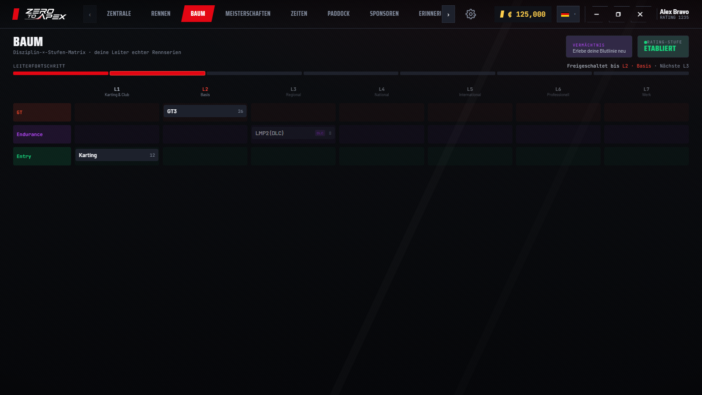702x395 pixels.
Task: Click the Rating-Stufe Etabliert badge
Action: (x=663, y=47)
